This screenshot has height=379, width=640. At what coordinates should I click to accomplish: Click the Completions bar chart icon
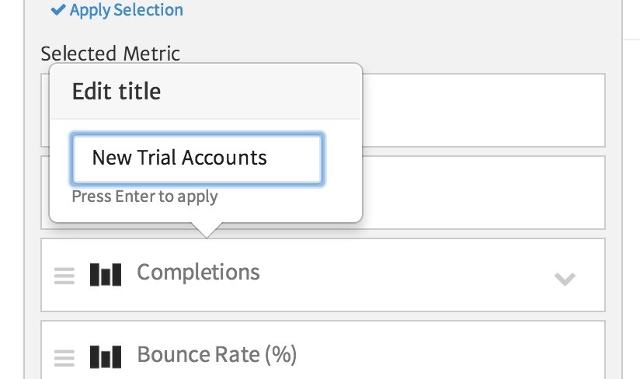click(x=106, y=274)
